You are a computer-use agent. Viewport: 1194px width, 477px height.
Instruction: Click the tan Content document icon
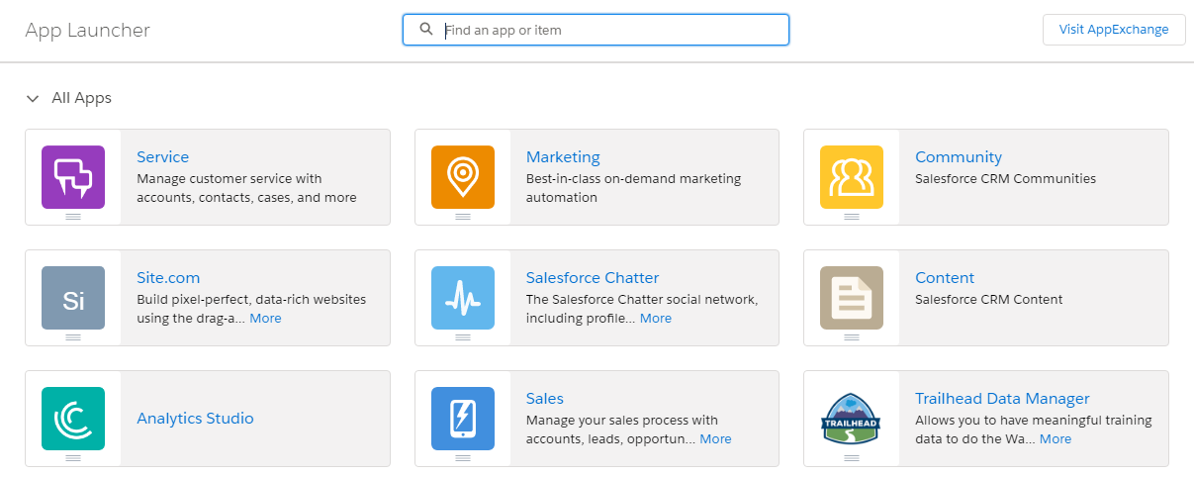(x=851, y=298)
